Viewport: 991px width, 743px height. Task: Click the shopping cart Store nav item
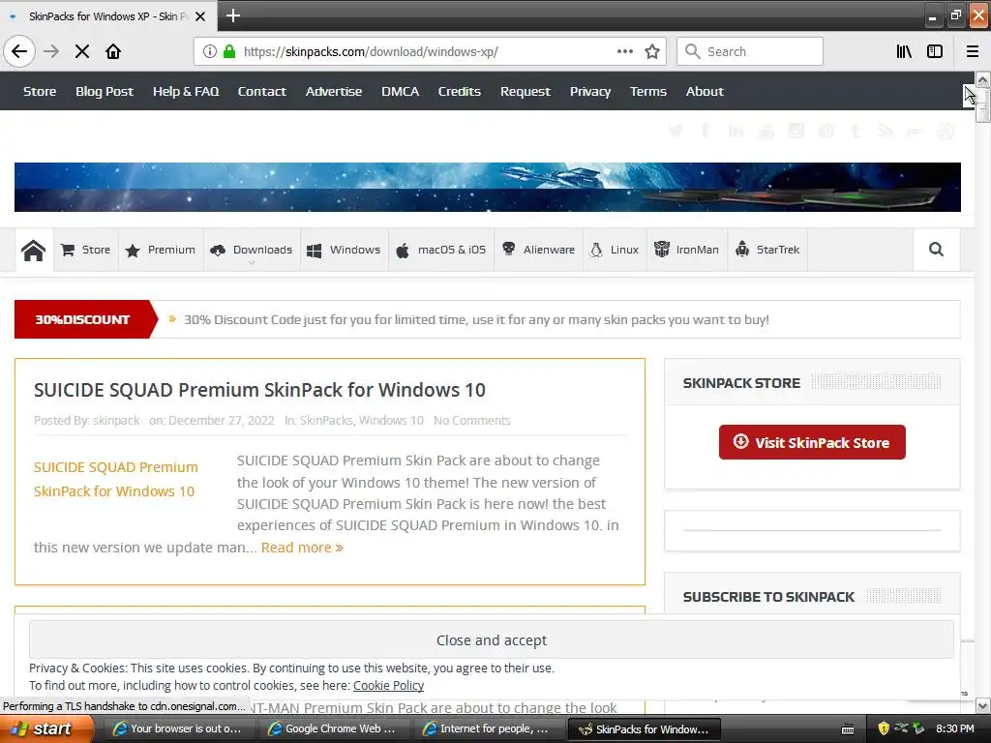[x=85, y=251]
